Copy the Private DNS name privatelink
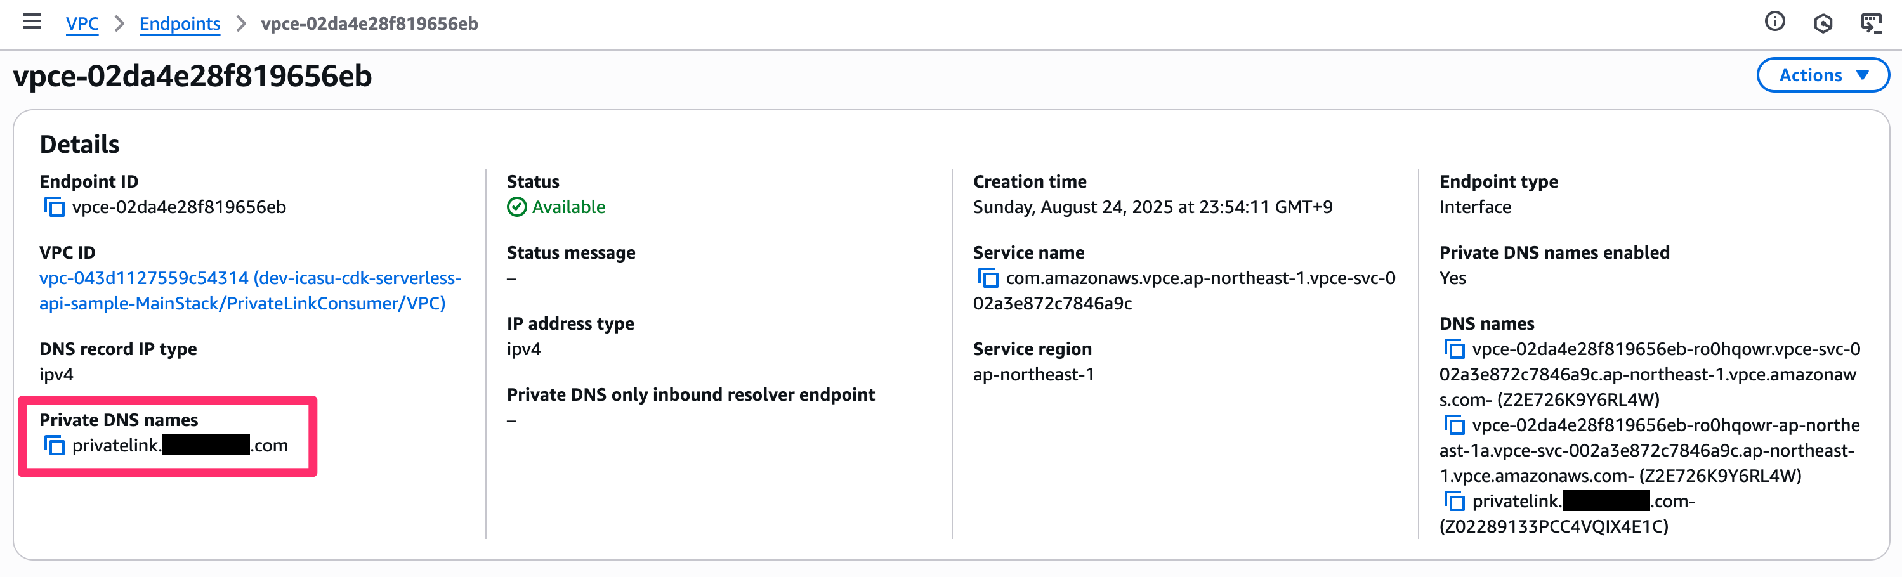The height and width of the screenshot is (577, 1902). [54, 446]
